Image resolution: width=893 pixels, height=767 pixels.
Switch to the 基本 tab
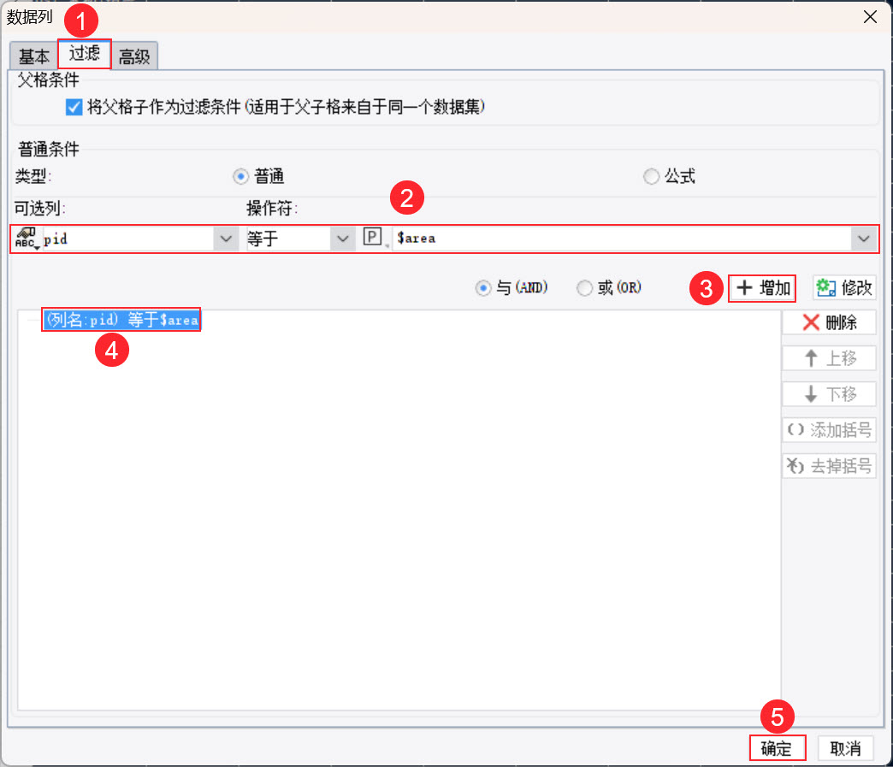click(33, 56)
